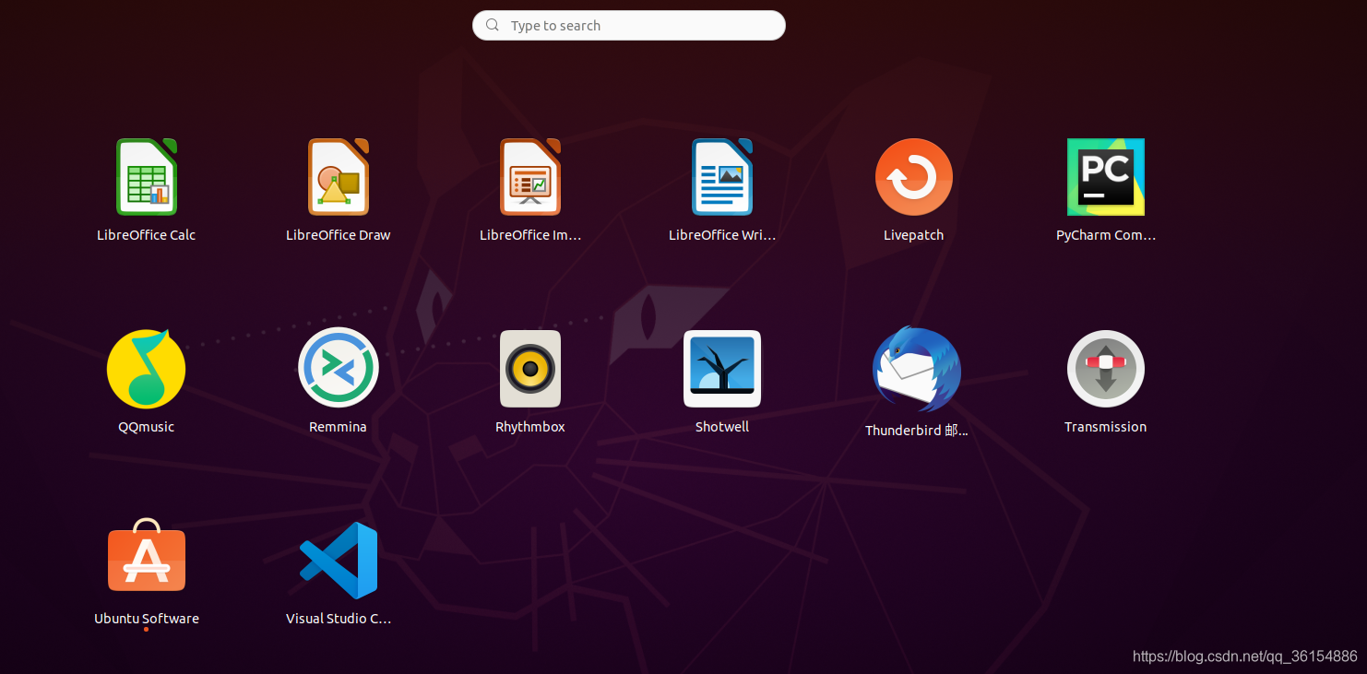Launch Remmina remote desktop icon
The image size is (1367, 674).
tap(339, 368)
